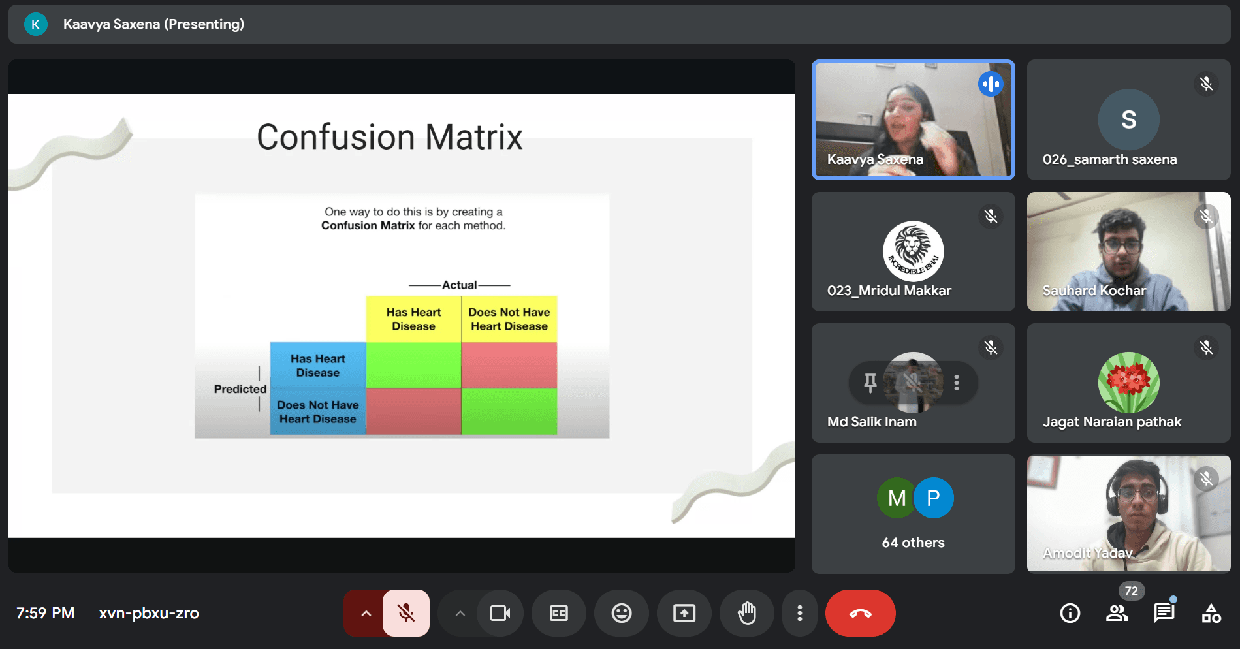This screenshot has height=649, width=1240.
Task: Click the meeting code xvn-pbxu-zro
Action: tap(149, 613)
